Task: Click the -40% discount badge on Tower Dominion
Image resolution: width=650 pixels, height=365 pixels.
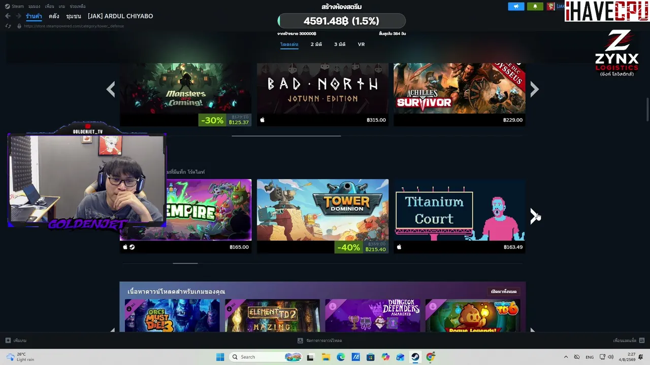Action: pyautogui.click(x=348, y=247)
